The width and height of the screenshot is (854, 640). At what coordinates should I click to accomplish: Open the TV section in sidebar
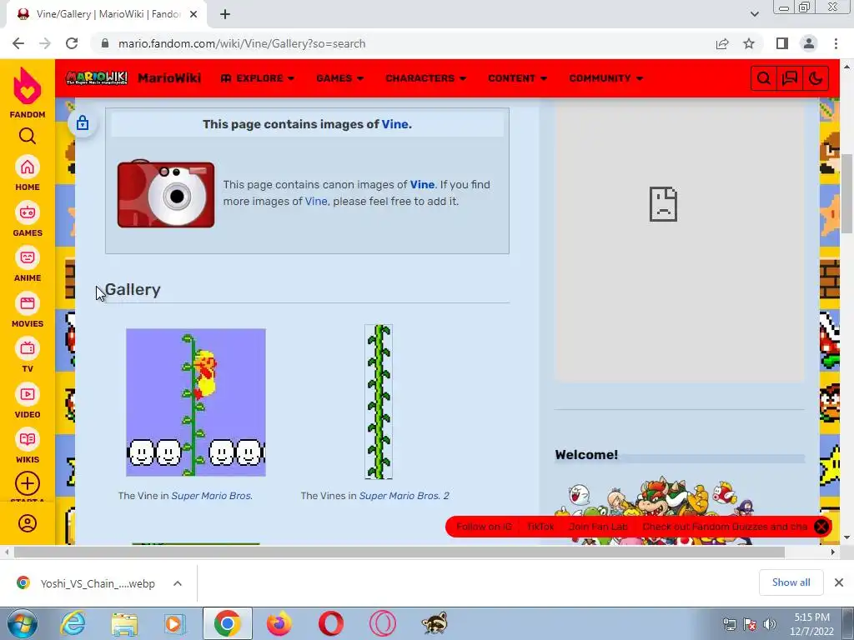(x=28, y=348)
